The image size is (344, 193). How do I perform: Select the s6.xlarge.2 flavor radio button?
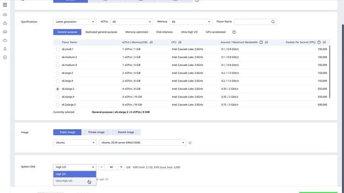click(x=58, y=89)
